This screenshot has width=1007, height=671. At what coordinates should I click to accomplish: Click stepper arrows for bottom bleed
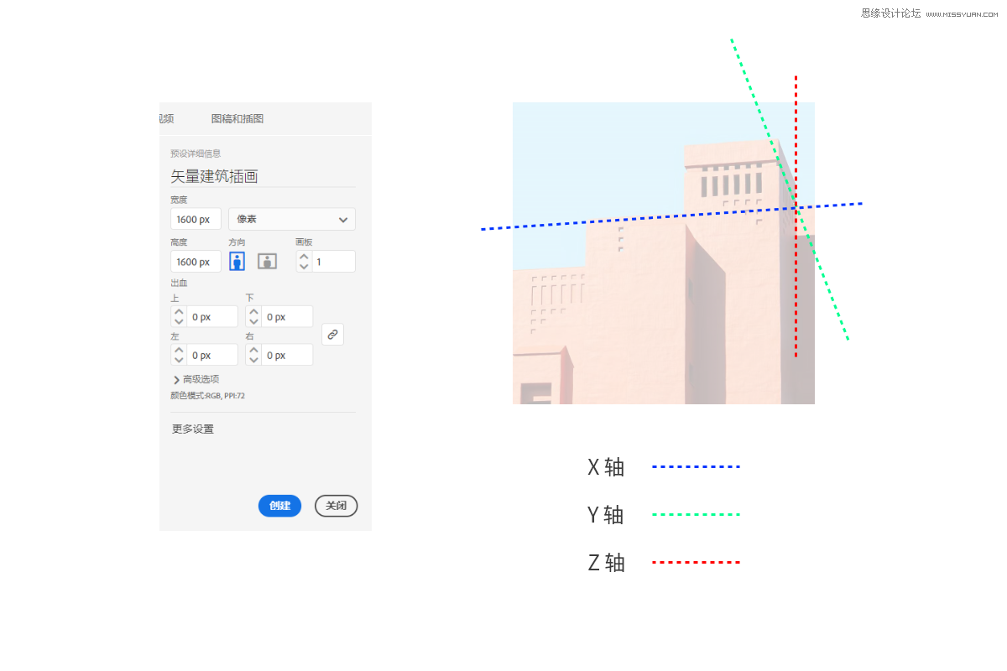pyautogui.click(x=253, y=317)
